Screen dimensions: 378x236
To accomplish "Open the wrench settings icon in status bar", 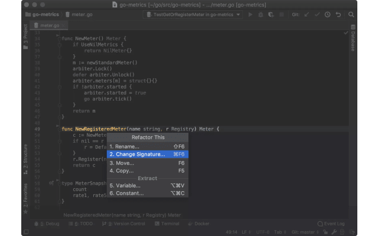I will pos(334,232).
